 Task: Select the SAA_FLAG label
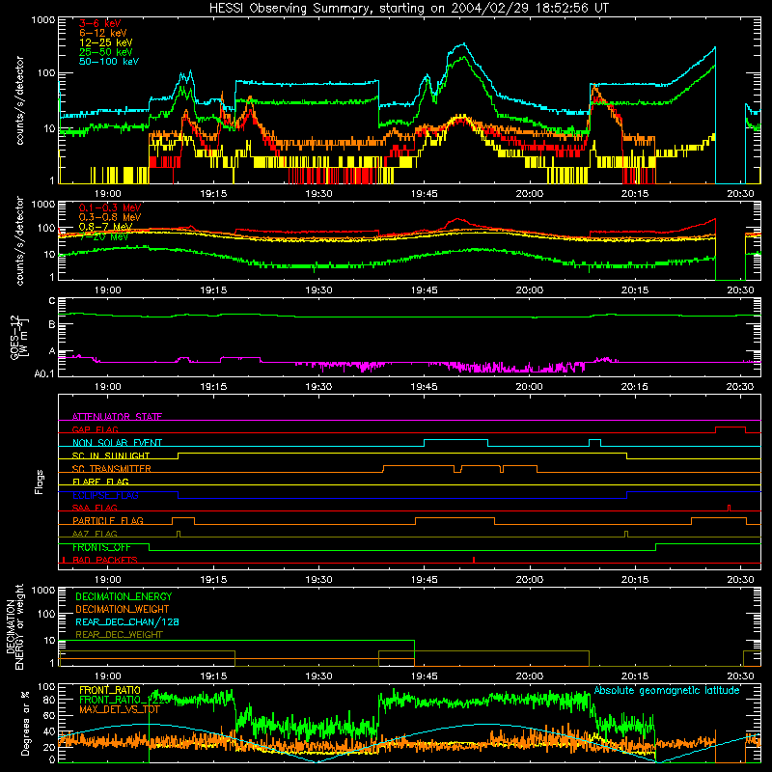click(x=95, y=508)
